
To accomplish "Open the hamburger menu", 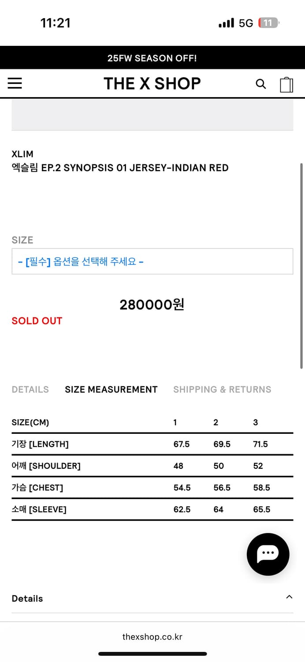I will click(x=15, y=83).
